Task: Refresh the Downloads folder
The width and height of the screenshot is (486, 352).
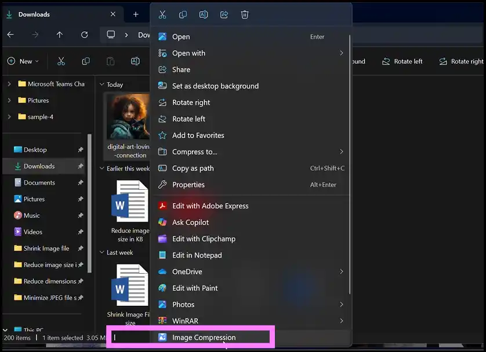Action: point(84,35)
